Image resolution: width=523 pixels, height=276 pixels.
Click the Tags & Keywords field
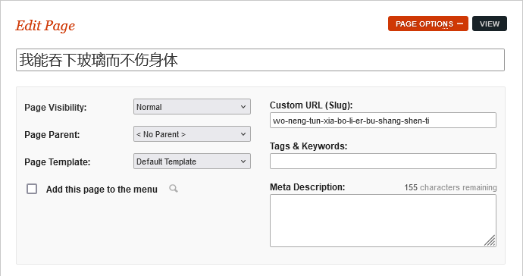(x=383, y=162)
